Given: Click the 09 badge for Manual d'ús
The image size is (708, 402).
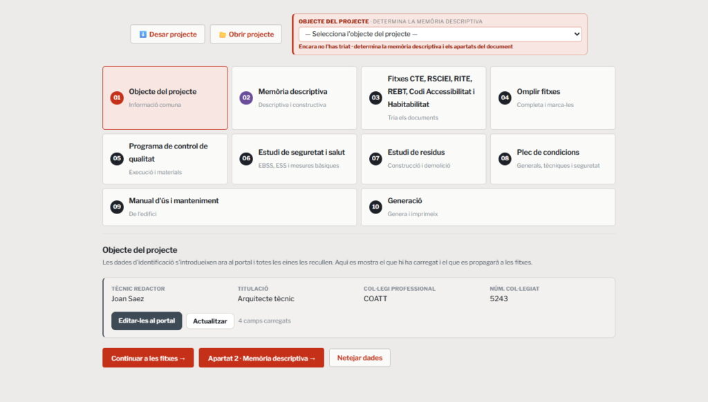Looking at the screenshot, I should pyautogui.click(x=117, y=207).
